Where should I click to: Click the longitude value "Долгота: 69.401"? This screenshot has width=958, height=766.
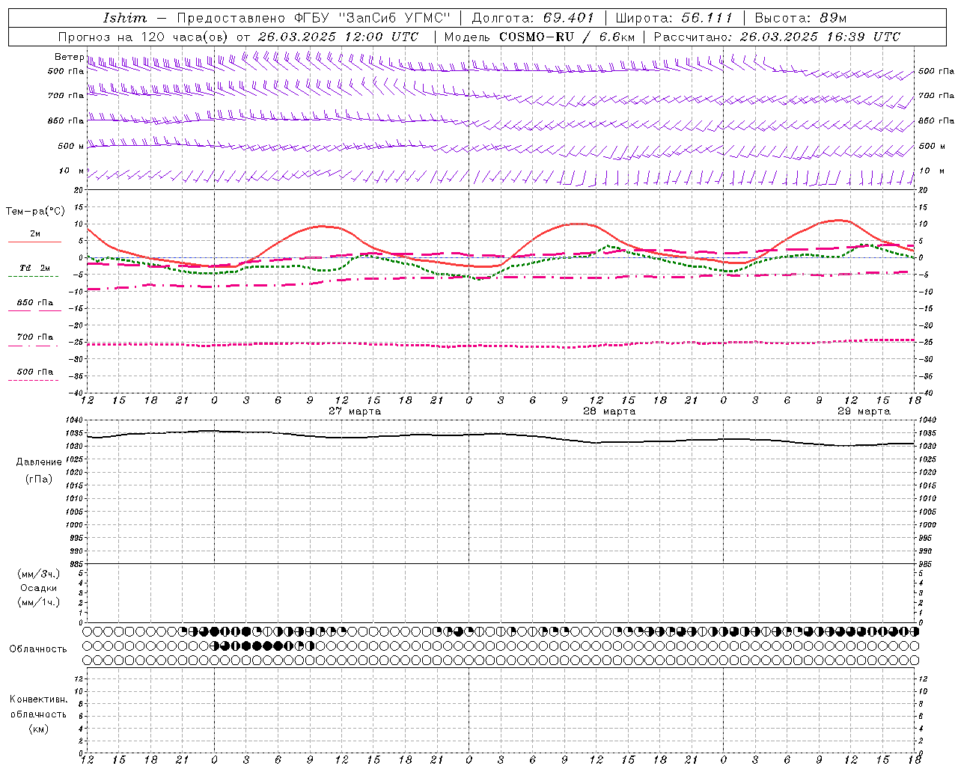pos(533,18)
